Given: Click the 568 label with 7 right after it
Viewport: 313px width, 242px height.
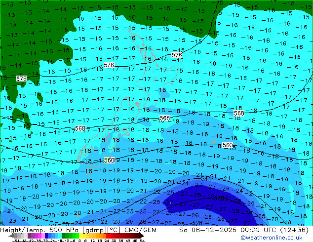Looking at the screenshot, I should point(80,128).
